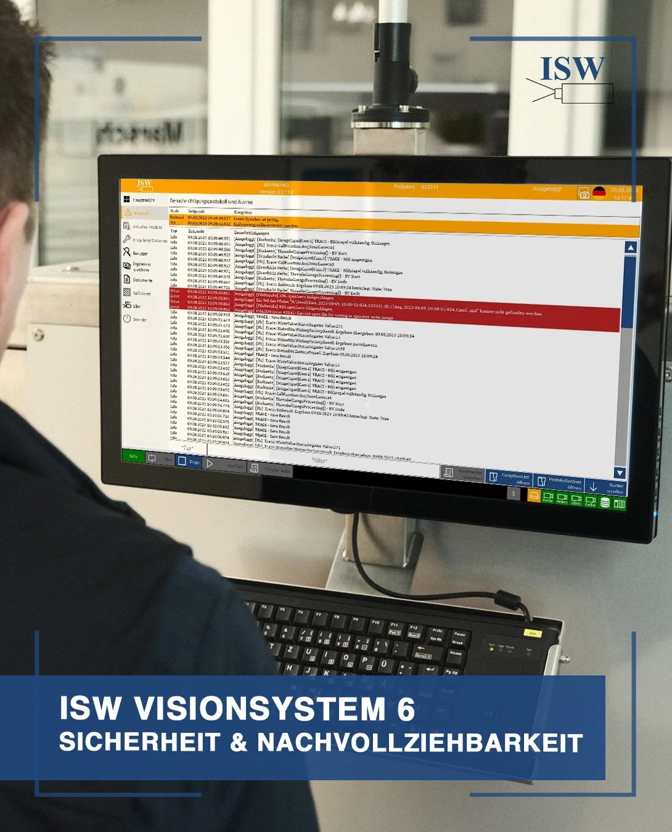Click the "Typ" filter field
The width and height of the screenshot is (672, 832).
pos(187,447)
